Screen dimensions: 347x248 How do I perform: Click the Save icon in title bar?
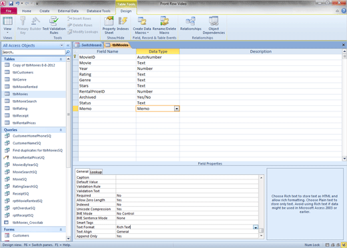(11, 3)
